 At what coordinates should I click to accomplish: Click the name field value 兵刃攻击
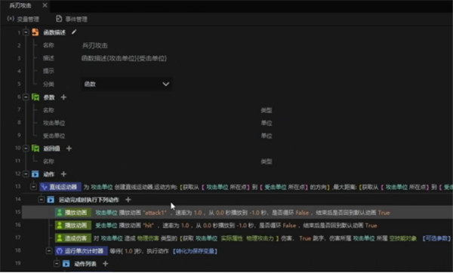pos(95,45)
